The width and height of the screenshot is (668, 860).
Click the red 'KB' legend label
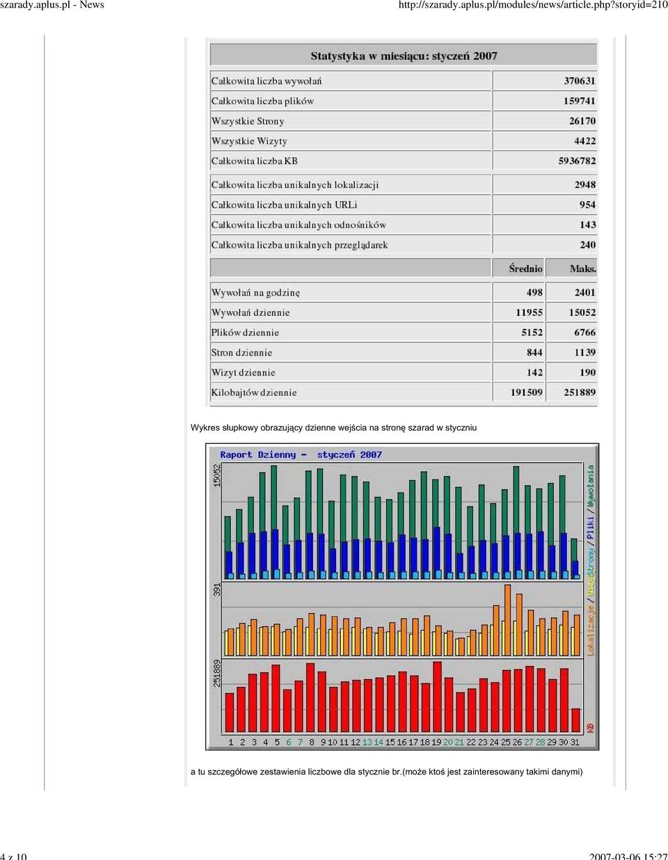point(591,728)
